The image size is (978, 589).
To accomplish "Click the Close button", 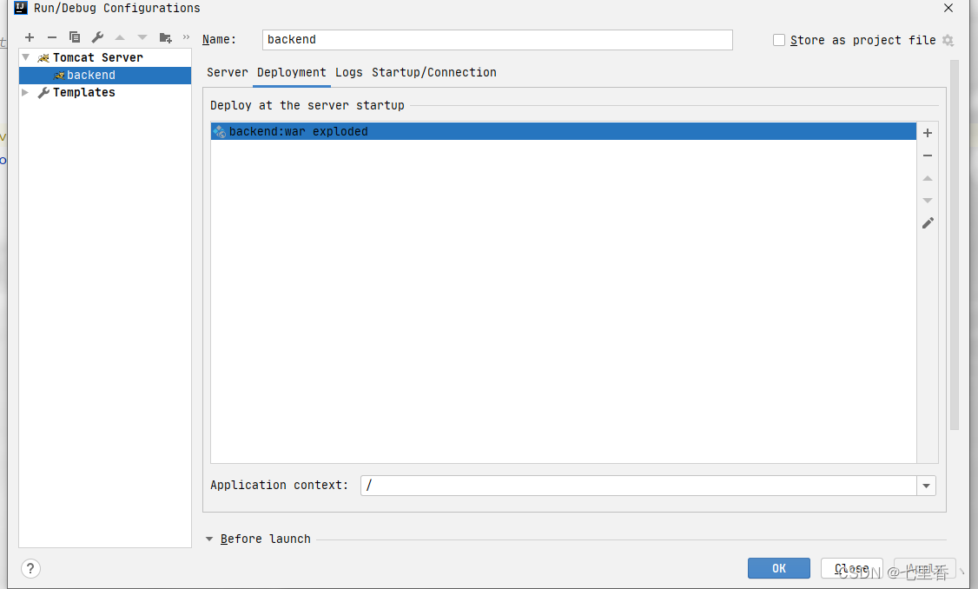I will (x=851, y=568).
